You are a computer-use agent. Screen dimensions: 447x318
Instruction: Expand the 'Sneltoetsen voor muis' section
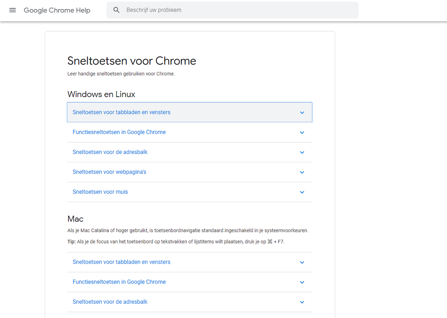point(190,192)
